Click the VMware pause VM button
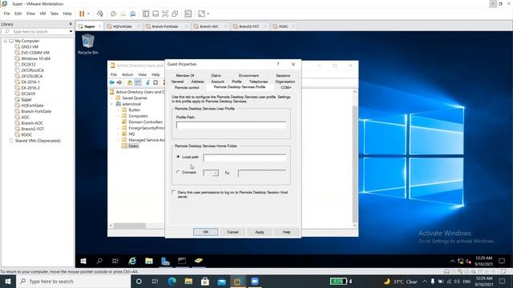This screenshot has width=513, height=288. pos(82,14)
